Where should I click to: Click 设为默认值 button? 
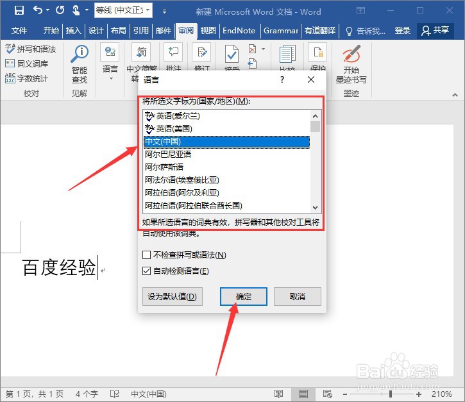173,296
